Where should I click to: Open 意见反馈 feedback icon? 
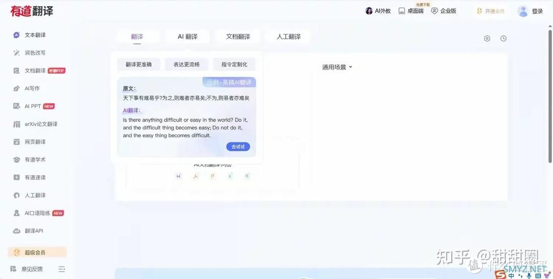[13, 269]
